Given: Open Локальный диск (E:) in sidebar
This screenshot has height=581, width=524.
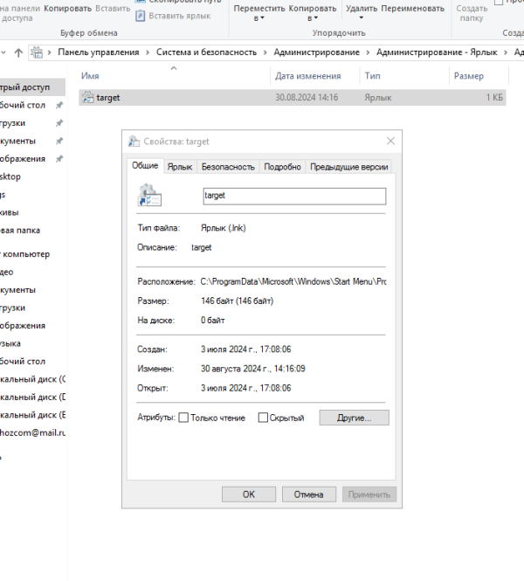Looking at the screenshot, I should point(32,415).
